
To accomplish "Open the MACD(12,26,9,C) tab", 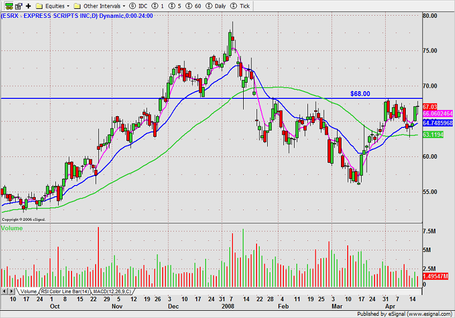I will [x=112, y=291].
